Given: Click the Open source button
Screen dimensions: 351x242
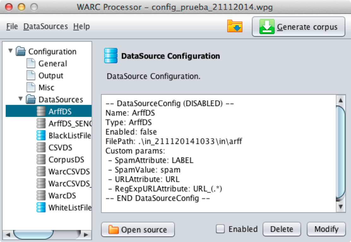Looking at the screenshot, I should coord(138,229).
